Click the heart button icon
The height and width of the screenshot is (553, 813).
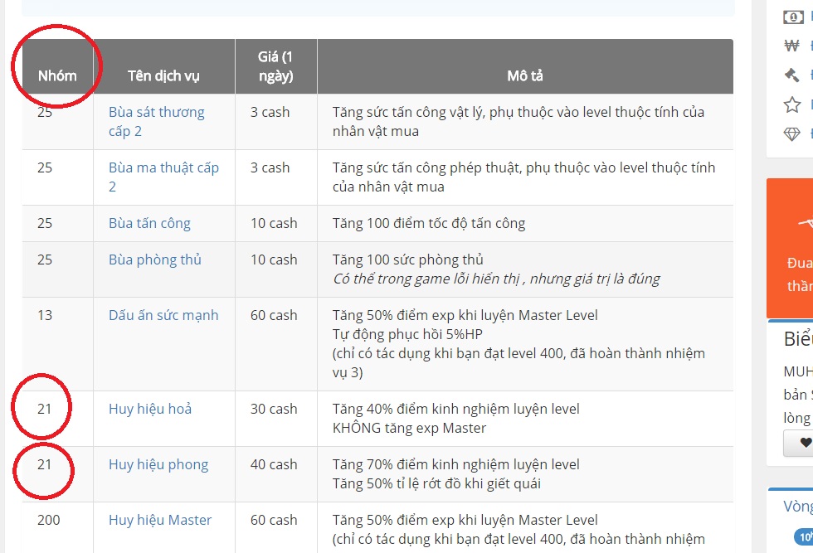(804, 443)
